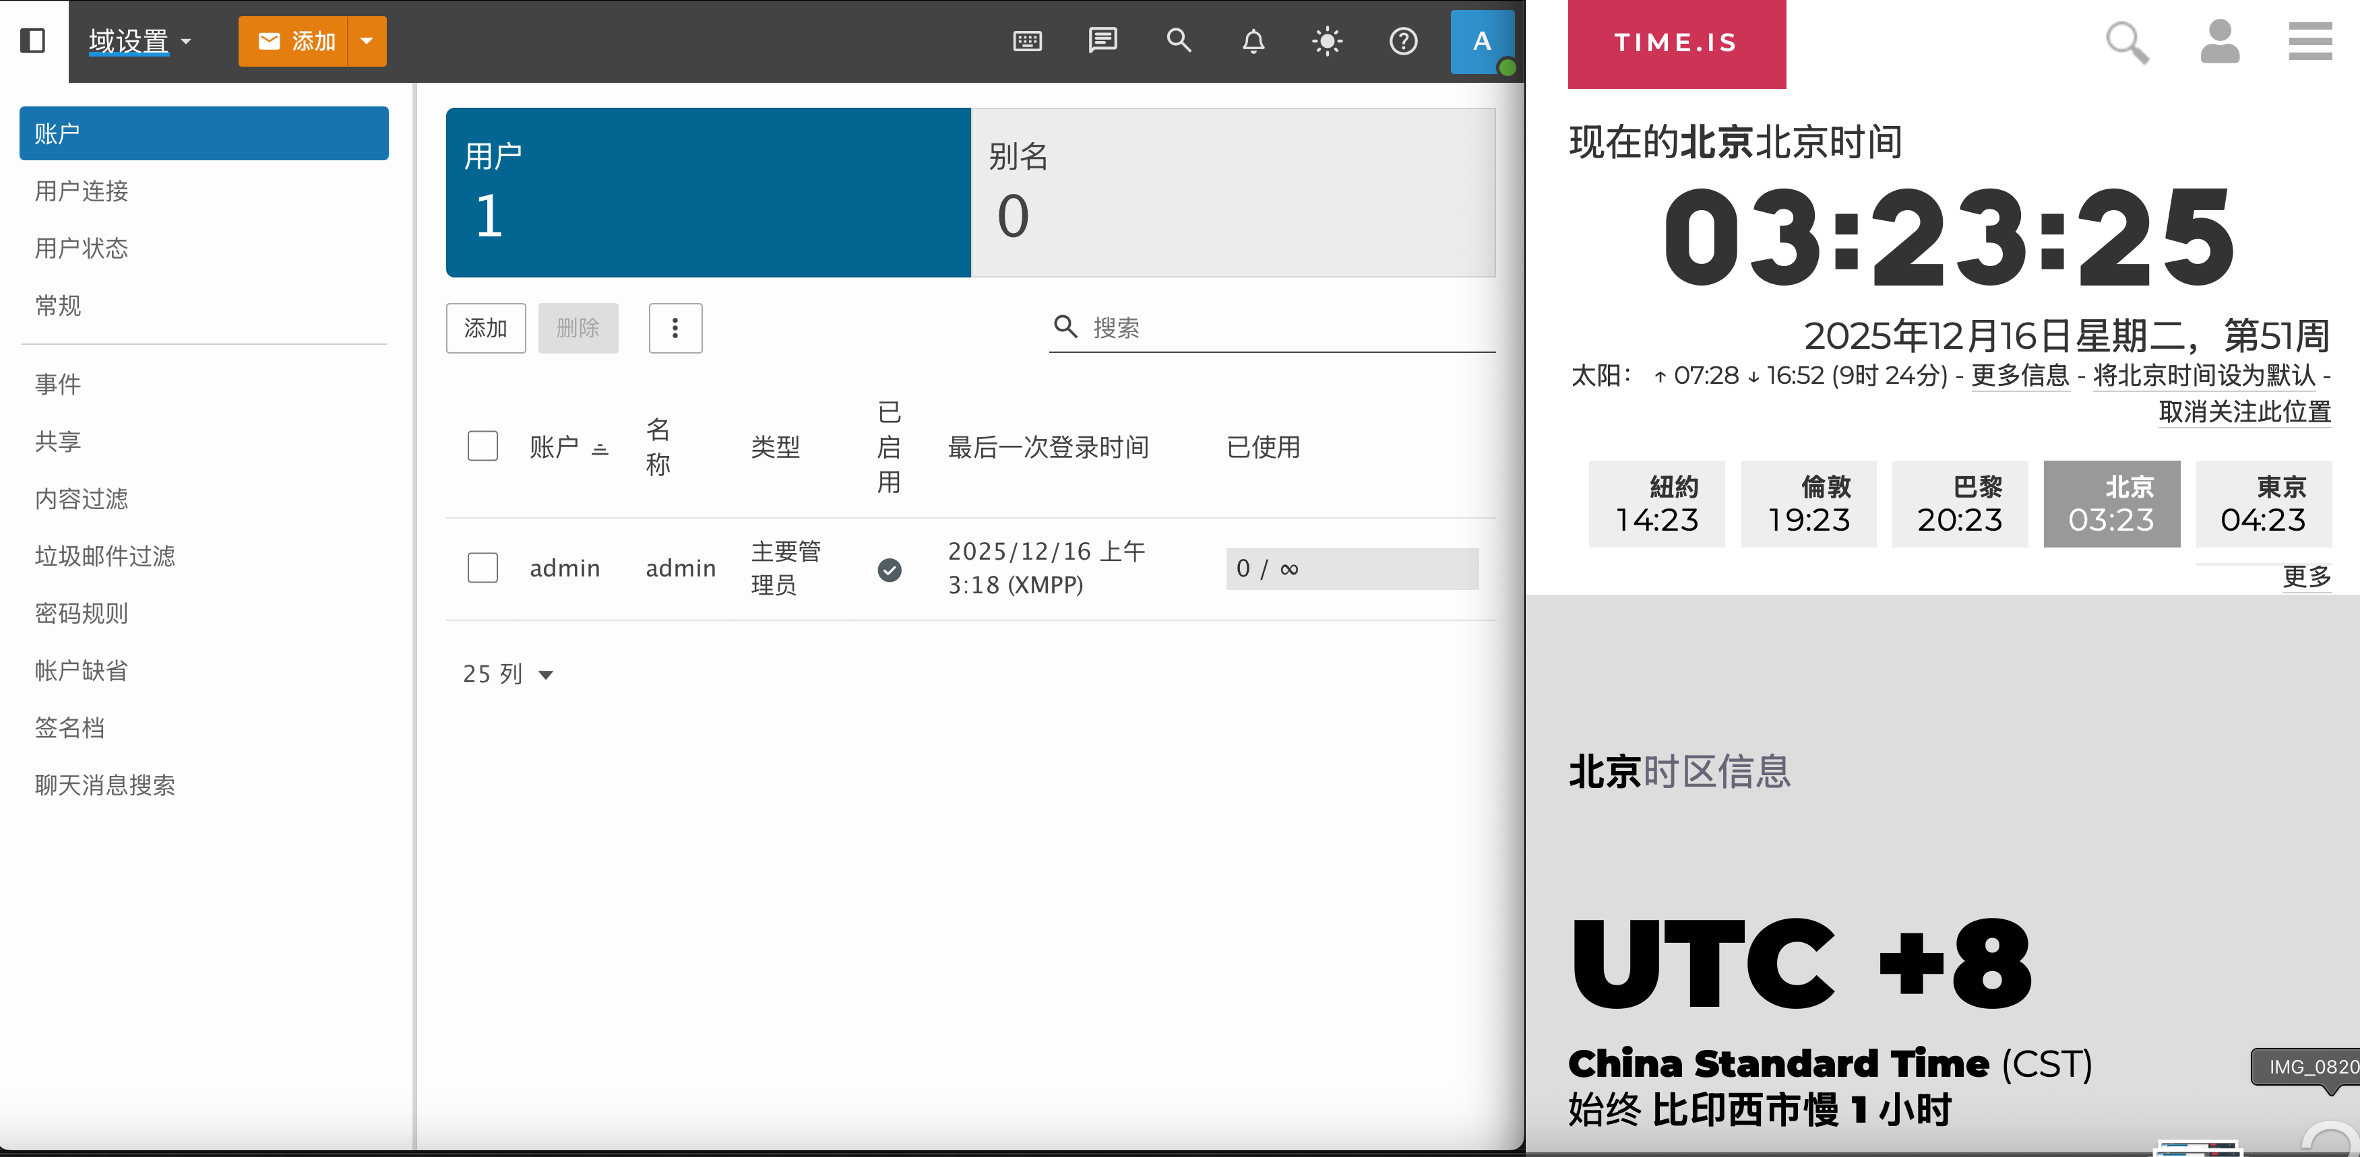Toggle the brightness theme icon
This screenshot has height=1157, width=2360.
click(1328, 41)
